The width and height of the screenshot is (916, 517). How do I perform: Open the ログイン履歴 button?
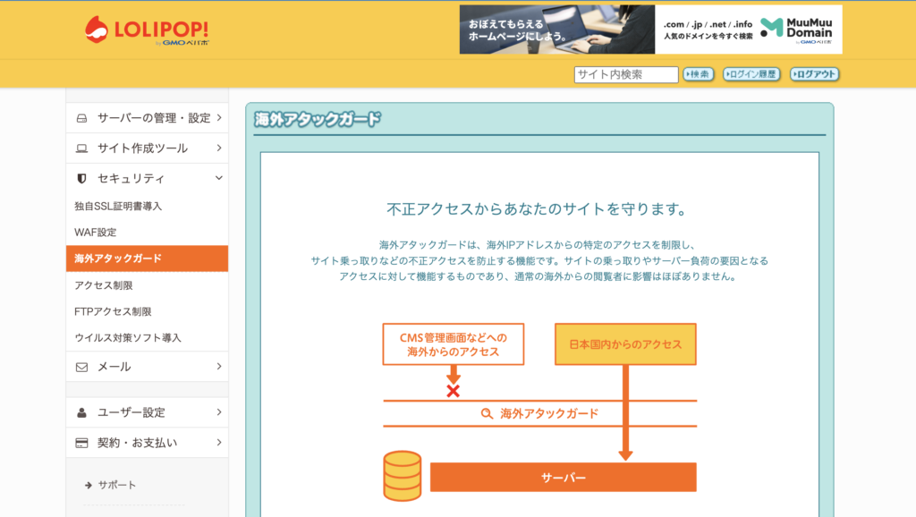751,74
